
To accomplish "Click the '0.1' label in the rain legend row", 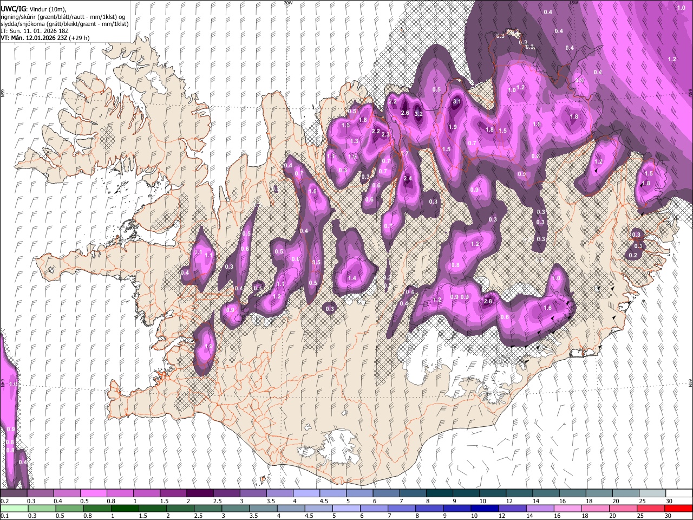I will (x=4, y=516).
